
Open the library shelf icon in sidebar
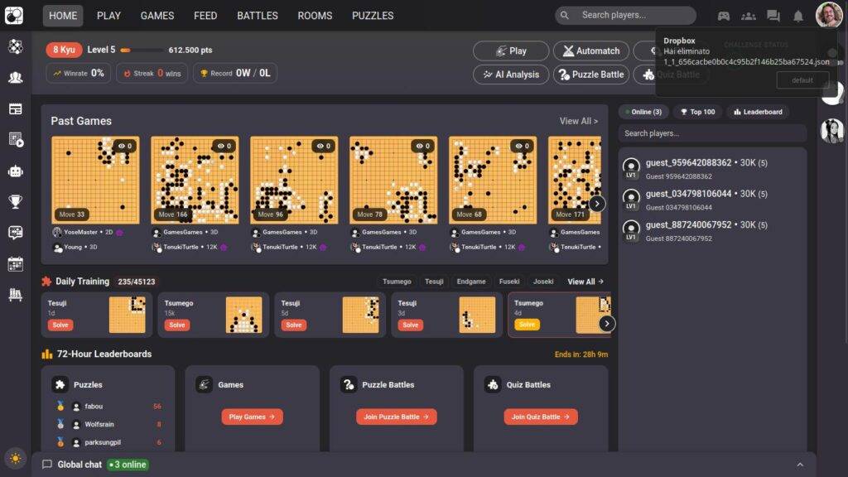coord(15,295)
